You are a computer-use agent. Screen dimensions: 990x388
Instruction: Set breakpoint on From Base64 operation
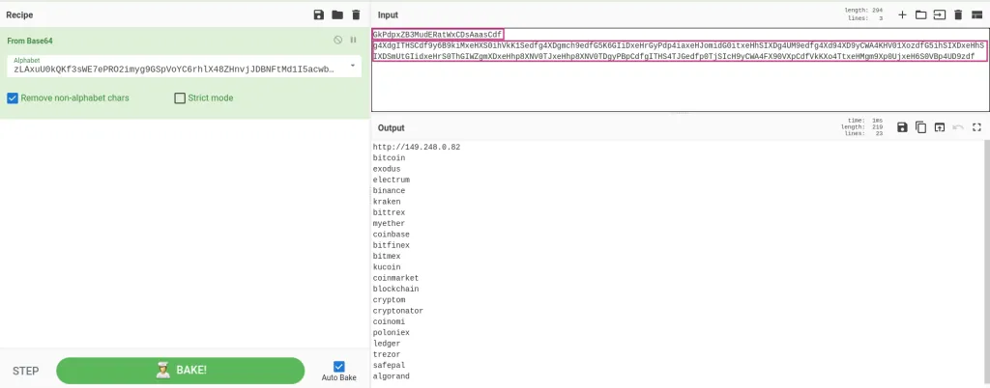(x=354, y=40)
